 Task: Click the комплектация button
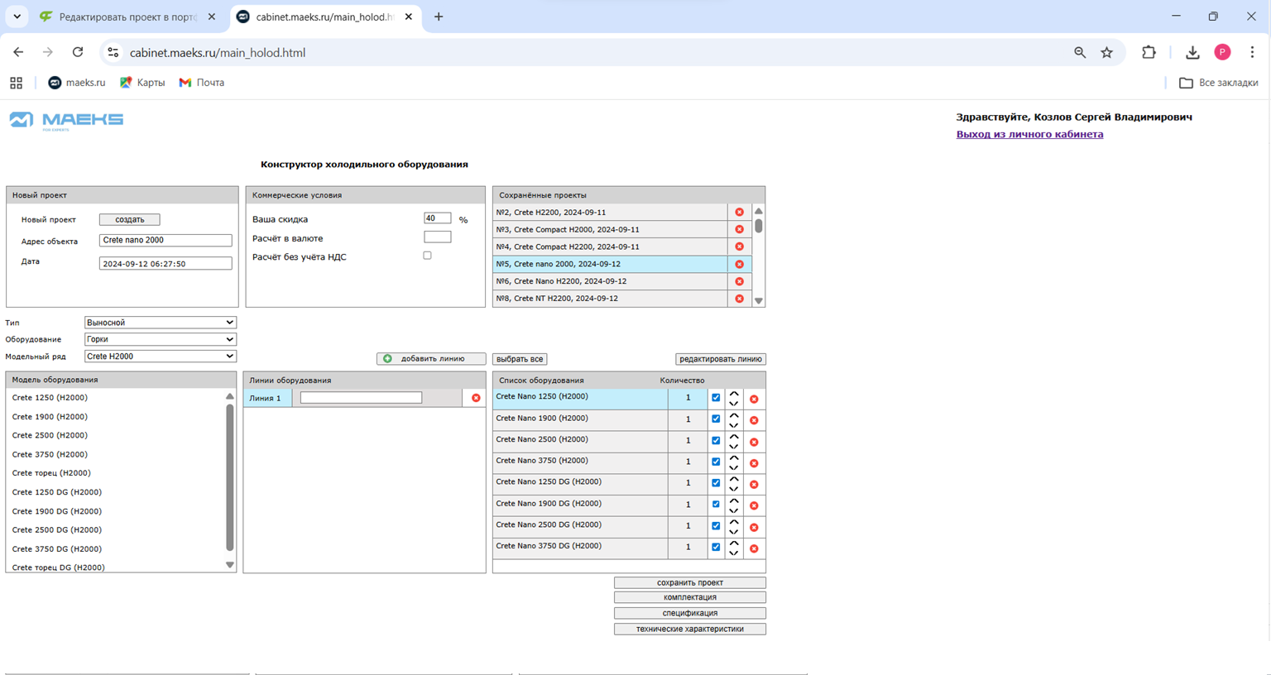(690, 597)
